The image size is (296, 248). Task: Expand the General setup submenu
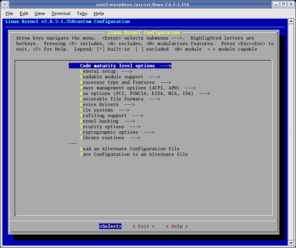click(106, 72)
